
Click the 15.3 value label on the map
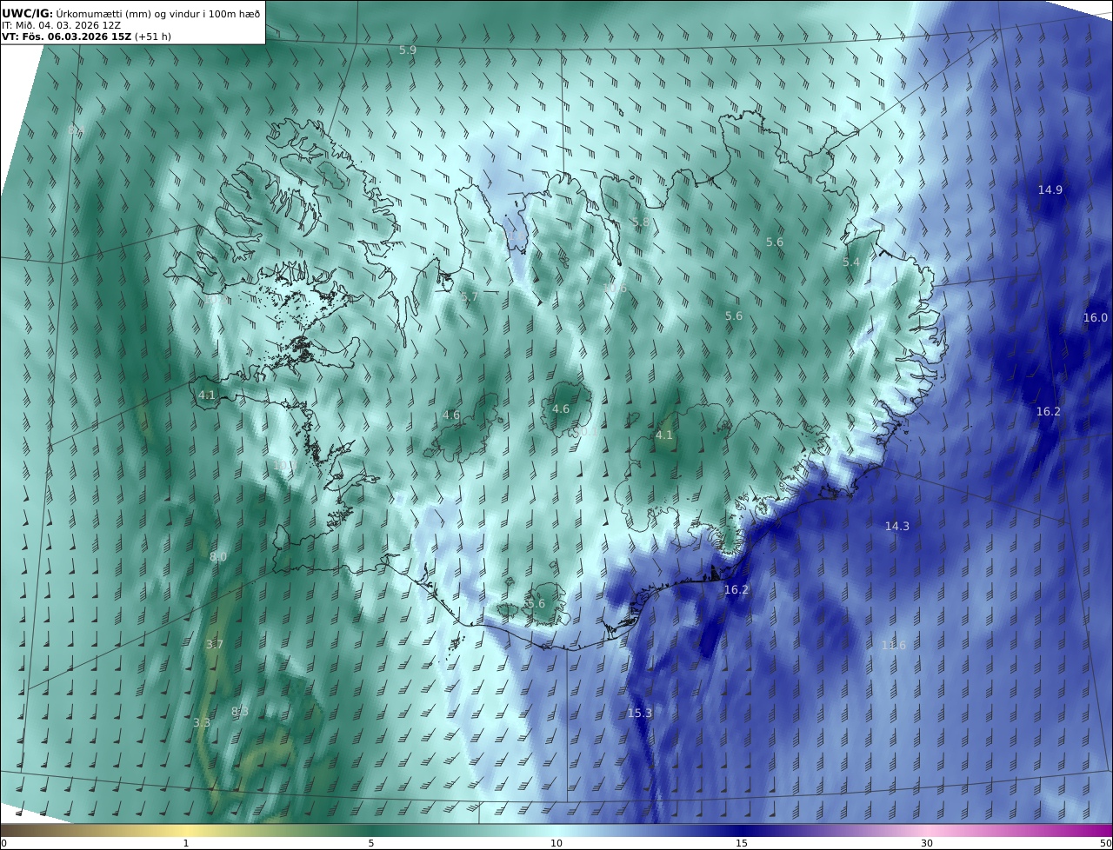pos(640,714)
